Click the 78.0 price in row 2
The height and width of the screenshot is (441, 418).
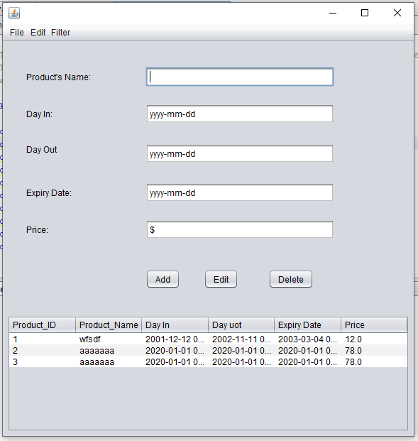click(x=374, y=350)
